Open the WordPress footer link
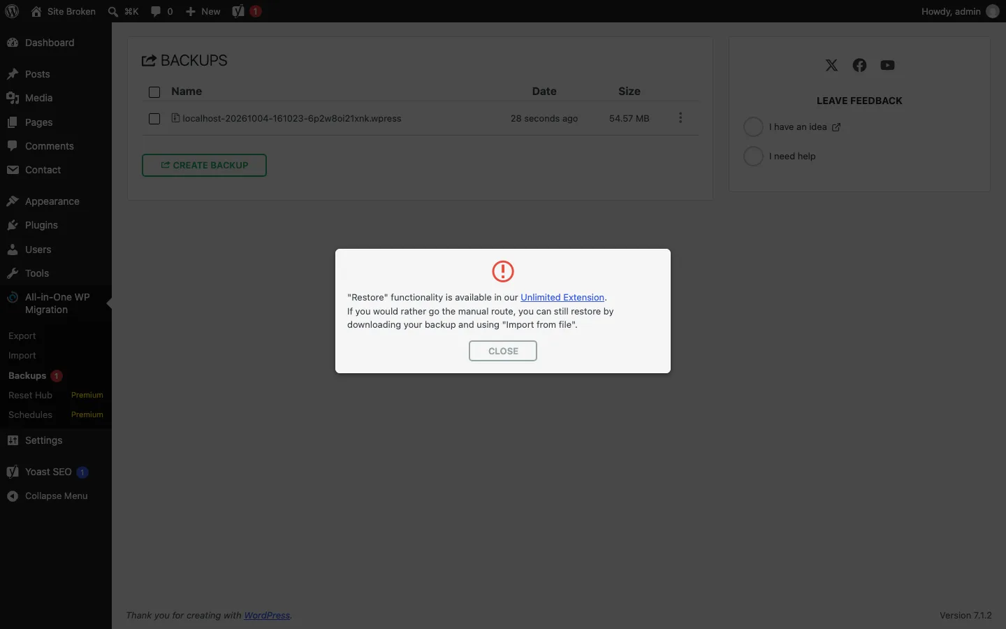 (267, 615)
